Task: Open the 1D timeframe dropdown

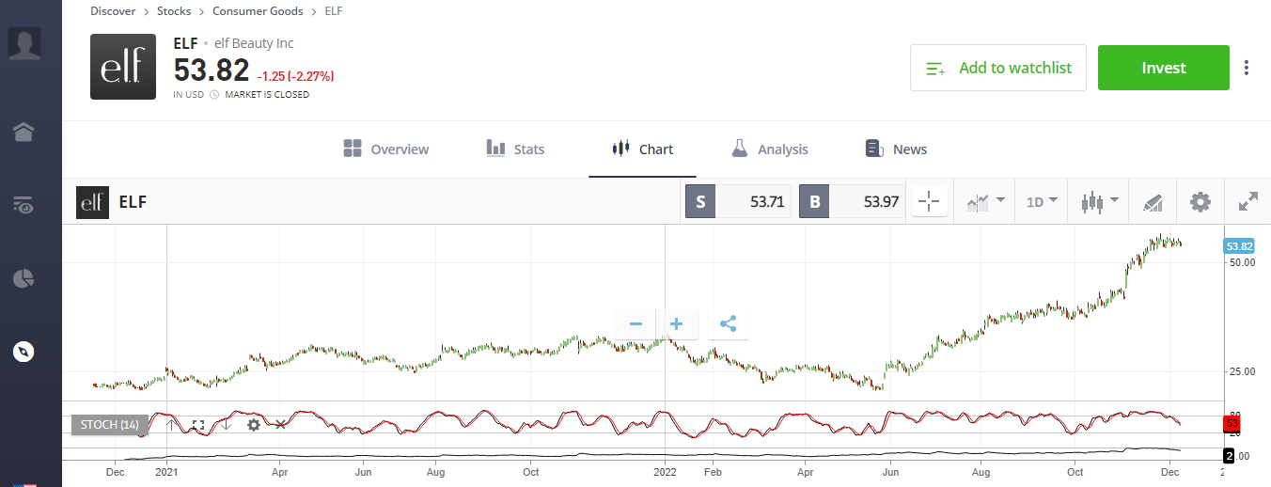Action: [1042, 202]
